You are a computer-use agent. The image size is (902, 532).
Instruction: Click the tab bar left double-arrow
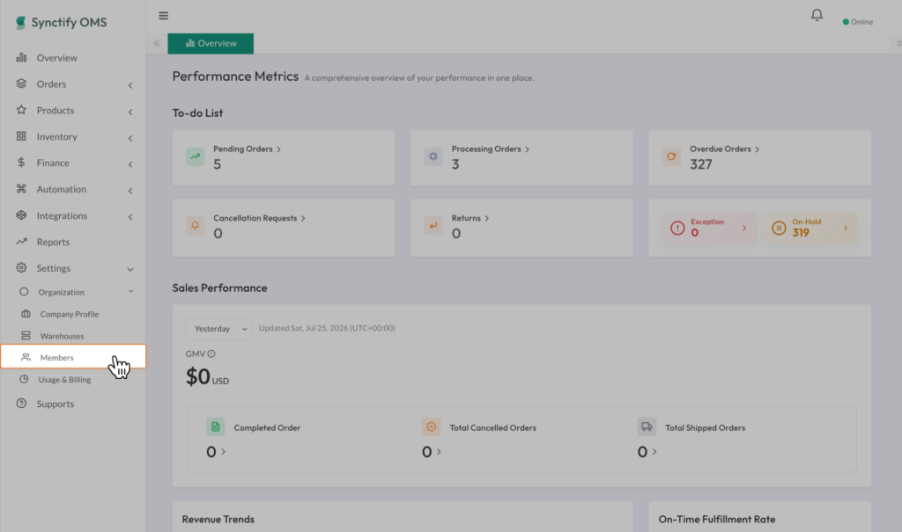[157, 44]
